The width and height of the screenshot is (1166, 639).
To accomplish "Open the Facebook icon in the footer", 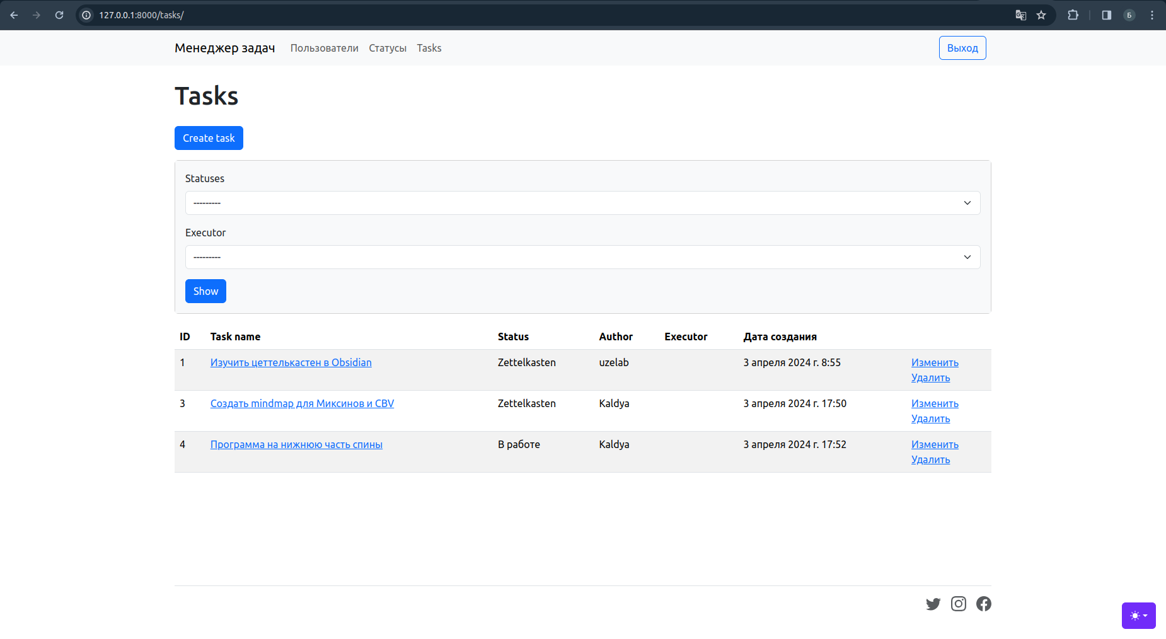I will 983,604.
